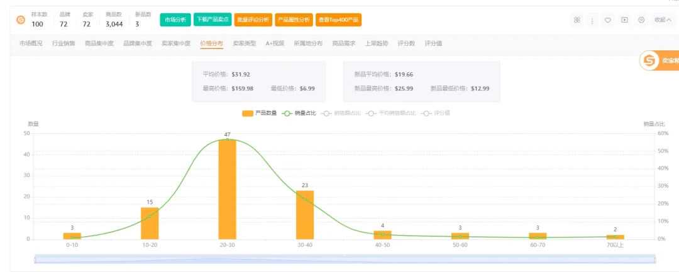Open the 商品需求 tab
The width and height of the screenshot is (679, 272).
pos(344,43)
